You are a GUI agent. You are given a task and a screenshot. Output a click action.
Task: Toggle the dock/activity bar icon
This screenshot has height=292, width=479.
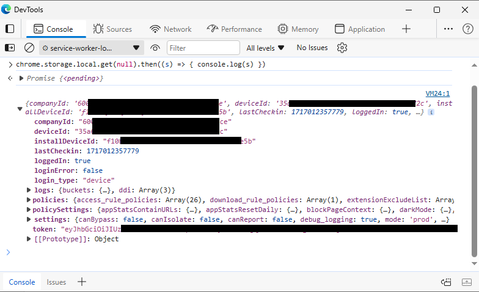(x=10, y=29)
